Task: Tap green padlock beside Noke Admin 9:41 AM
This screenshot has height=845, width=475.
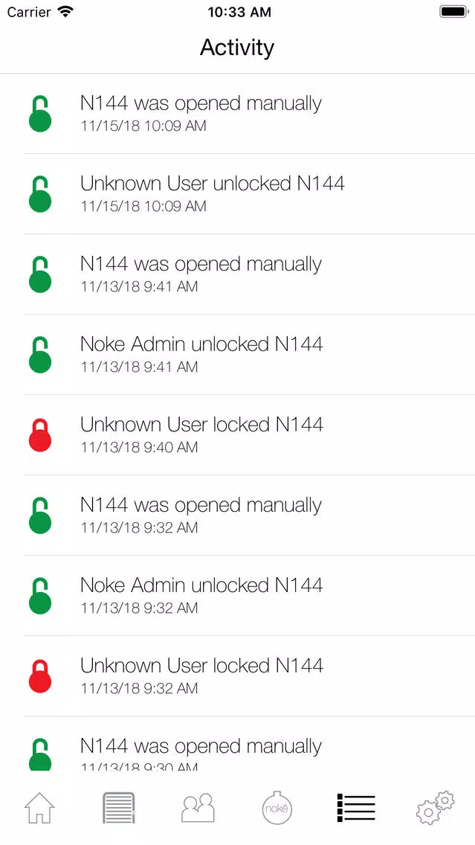Action: click(40, 355)
